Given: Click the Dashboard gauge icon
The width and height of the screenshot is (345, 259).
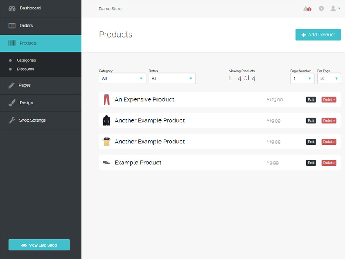Looking at the screenshot, I should [12, 8].
